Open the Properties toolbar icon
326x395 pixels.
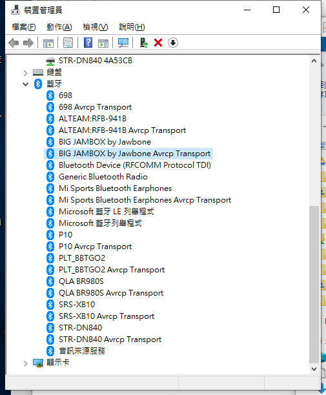click(68, 43)
